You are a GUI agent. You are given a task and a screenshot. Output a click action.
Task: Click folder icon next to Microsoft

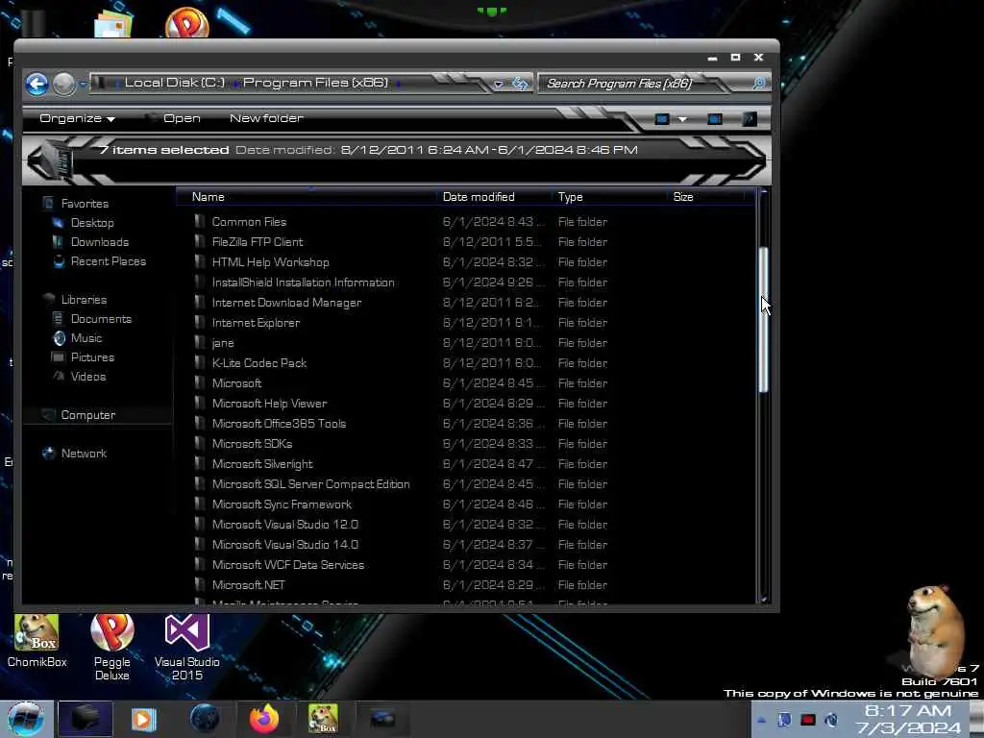point(200,382)
